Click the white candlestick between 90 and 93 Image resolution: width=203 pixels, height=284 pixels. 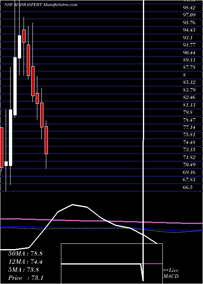click(x=19, y=47)
